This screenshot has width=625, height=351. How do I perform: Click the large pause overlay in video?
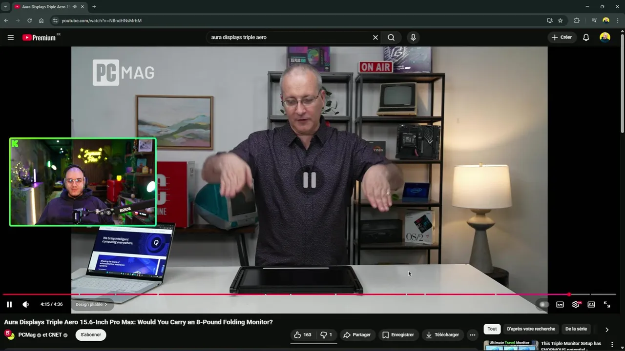310,180
